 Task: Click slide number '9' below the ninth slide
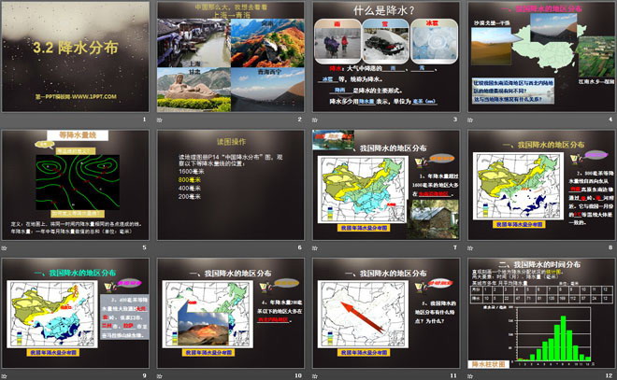[144, 375]
